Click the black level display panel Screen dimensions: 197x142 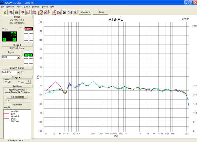point(9,36)
